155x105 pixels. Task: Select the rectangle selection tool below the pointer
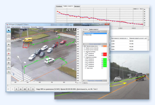pyautogui.click(x=9, y=35)
